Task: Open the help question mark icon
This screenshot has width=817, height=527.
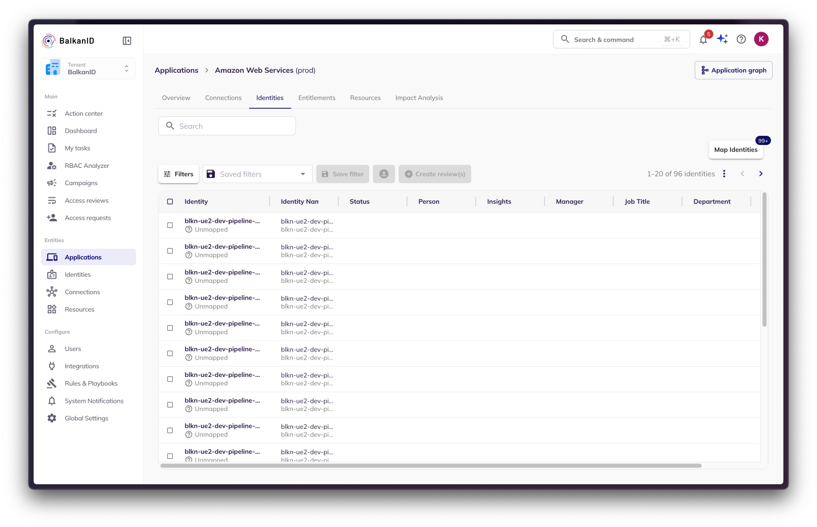Action: 741,39
